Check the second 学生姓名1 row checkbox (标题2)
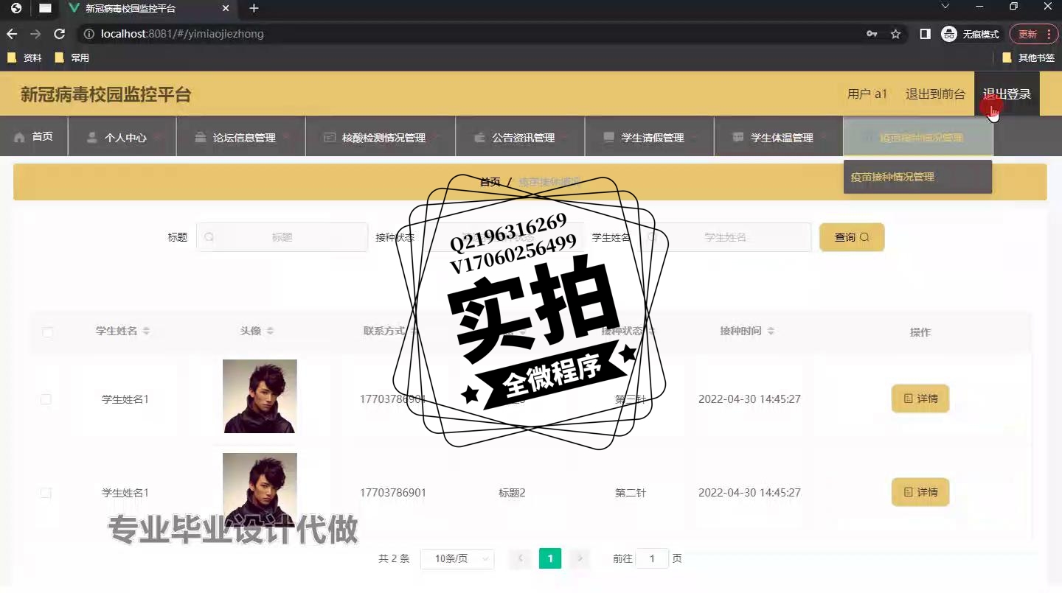1062x593 pixels. pyautogui.click(x=46, y=493)
